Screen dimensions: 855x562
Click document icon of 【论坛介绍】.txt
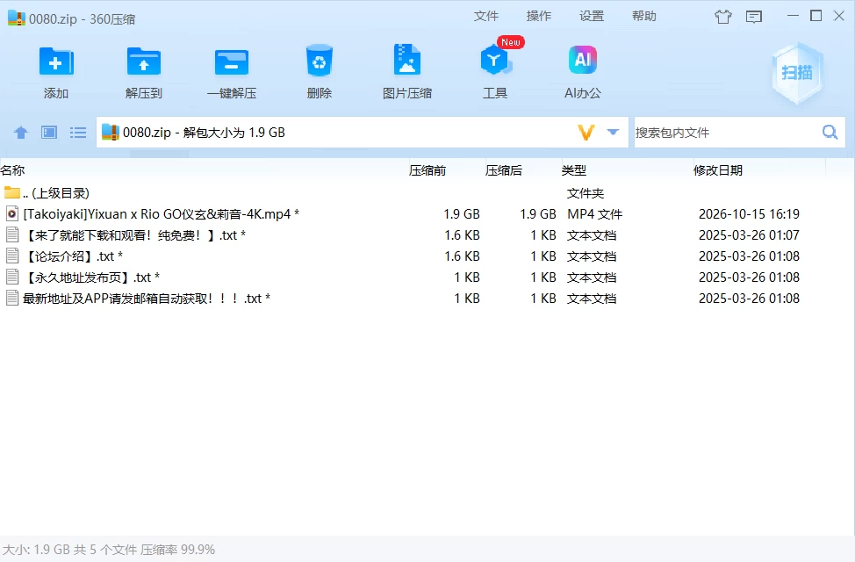pyautogui.click(x=12, y=256)
